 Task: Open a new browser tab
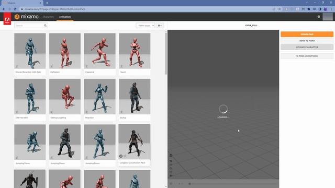[47, 3]
